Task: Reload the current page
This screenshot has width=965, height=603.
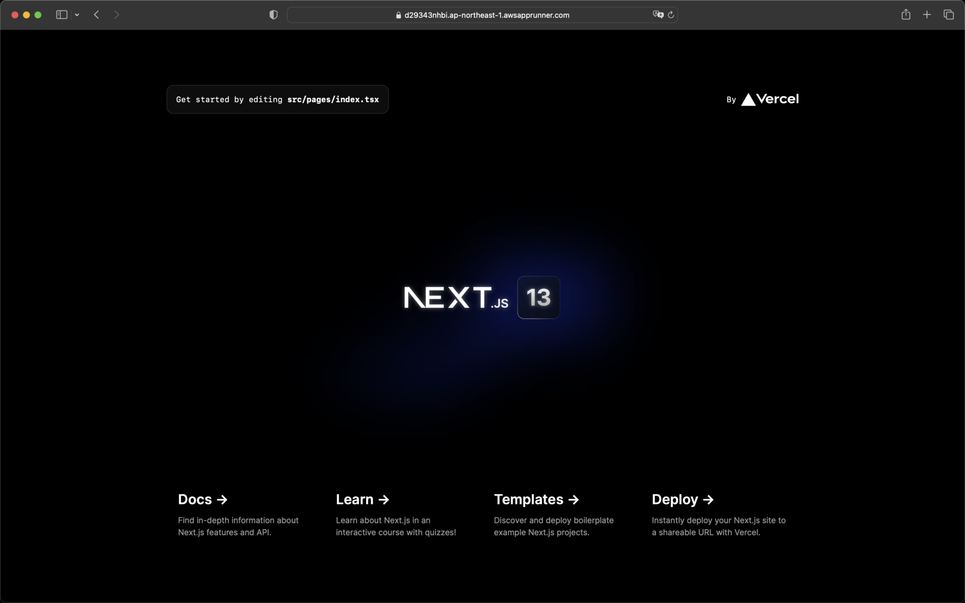Action: pos(671,15)
